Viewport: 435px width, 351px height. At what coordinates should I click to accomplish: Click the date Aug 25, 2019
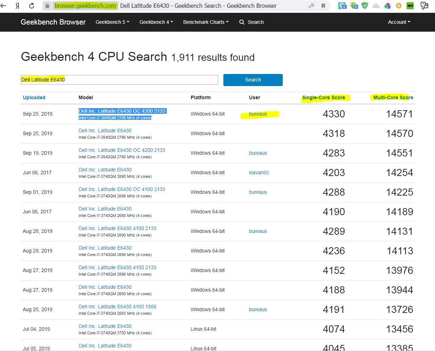(x=37, y=309)
